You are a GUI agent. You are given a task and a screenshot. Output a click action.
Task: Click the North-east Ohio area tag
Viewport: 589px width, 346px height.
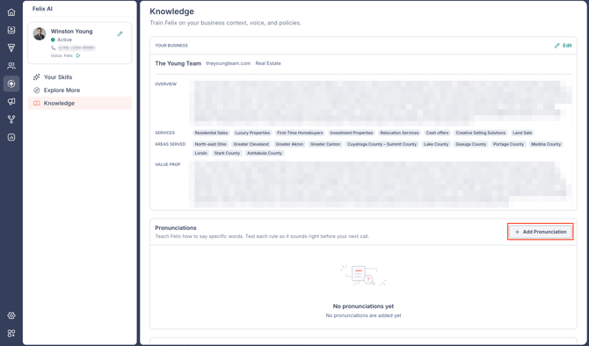tap(210, 144)
